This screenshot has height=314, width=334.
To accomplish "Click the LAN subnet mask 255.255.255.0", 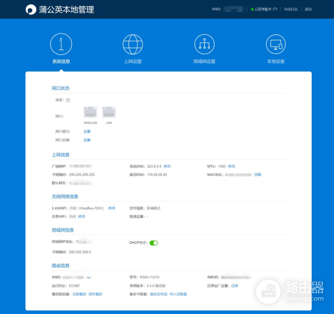I will (x=80, y=252).
